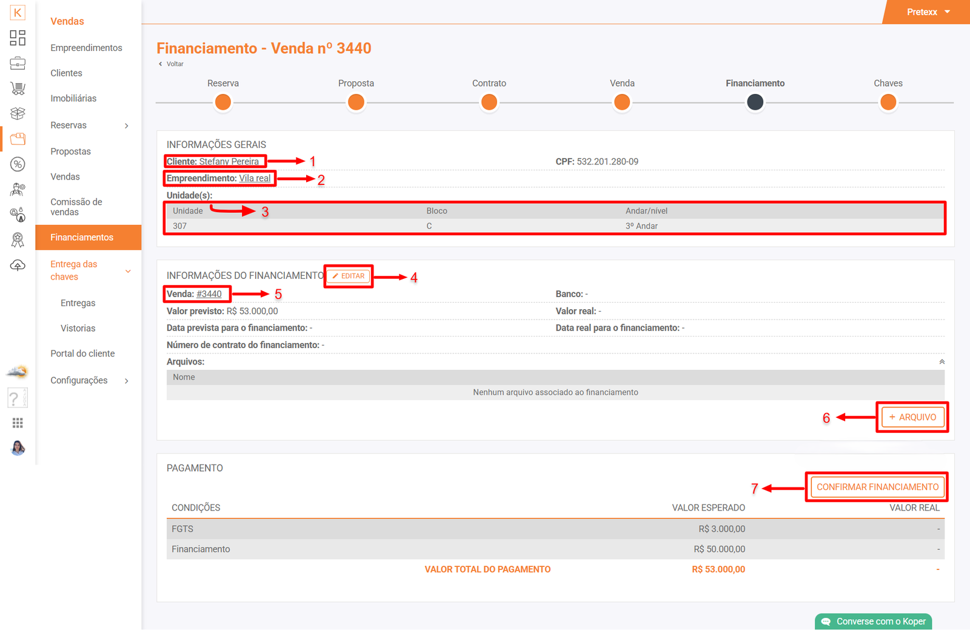Open the Pretexx account dropdown

[x=928, y=12]
